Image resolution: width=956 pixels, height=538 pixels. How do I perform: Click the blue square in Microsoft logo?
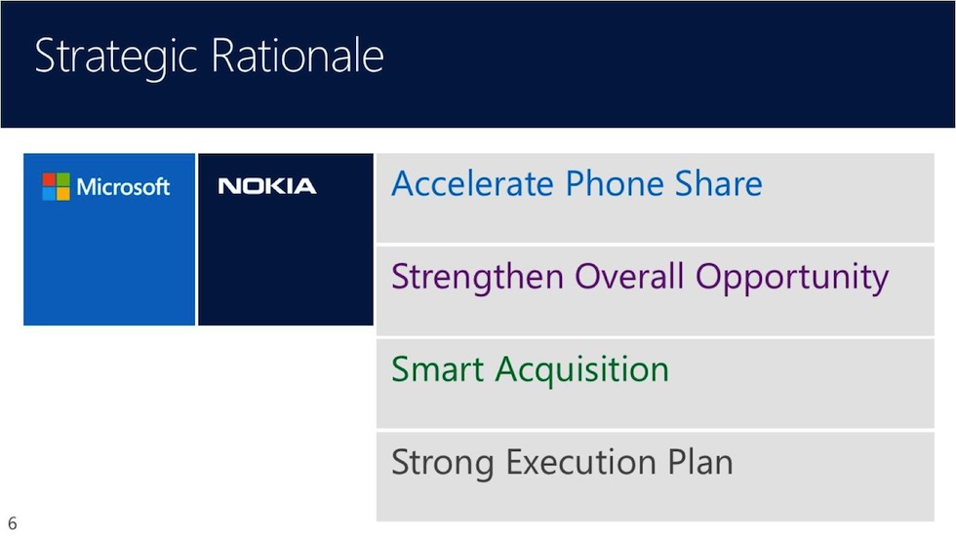click(50, 193)
